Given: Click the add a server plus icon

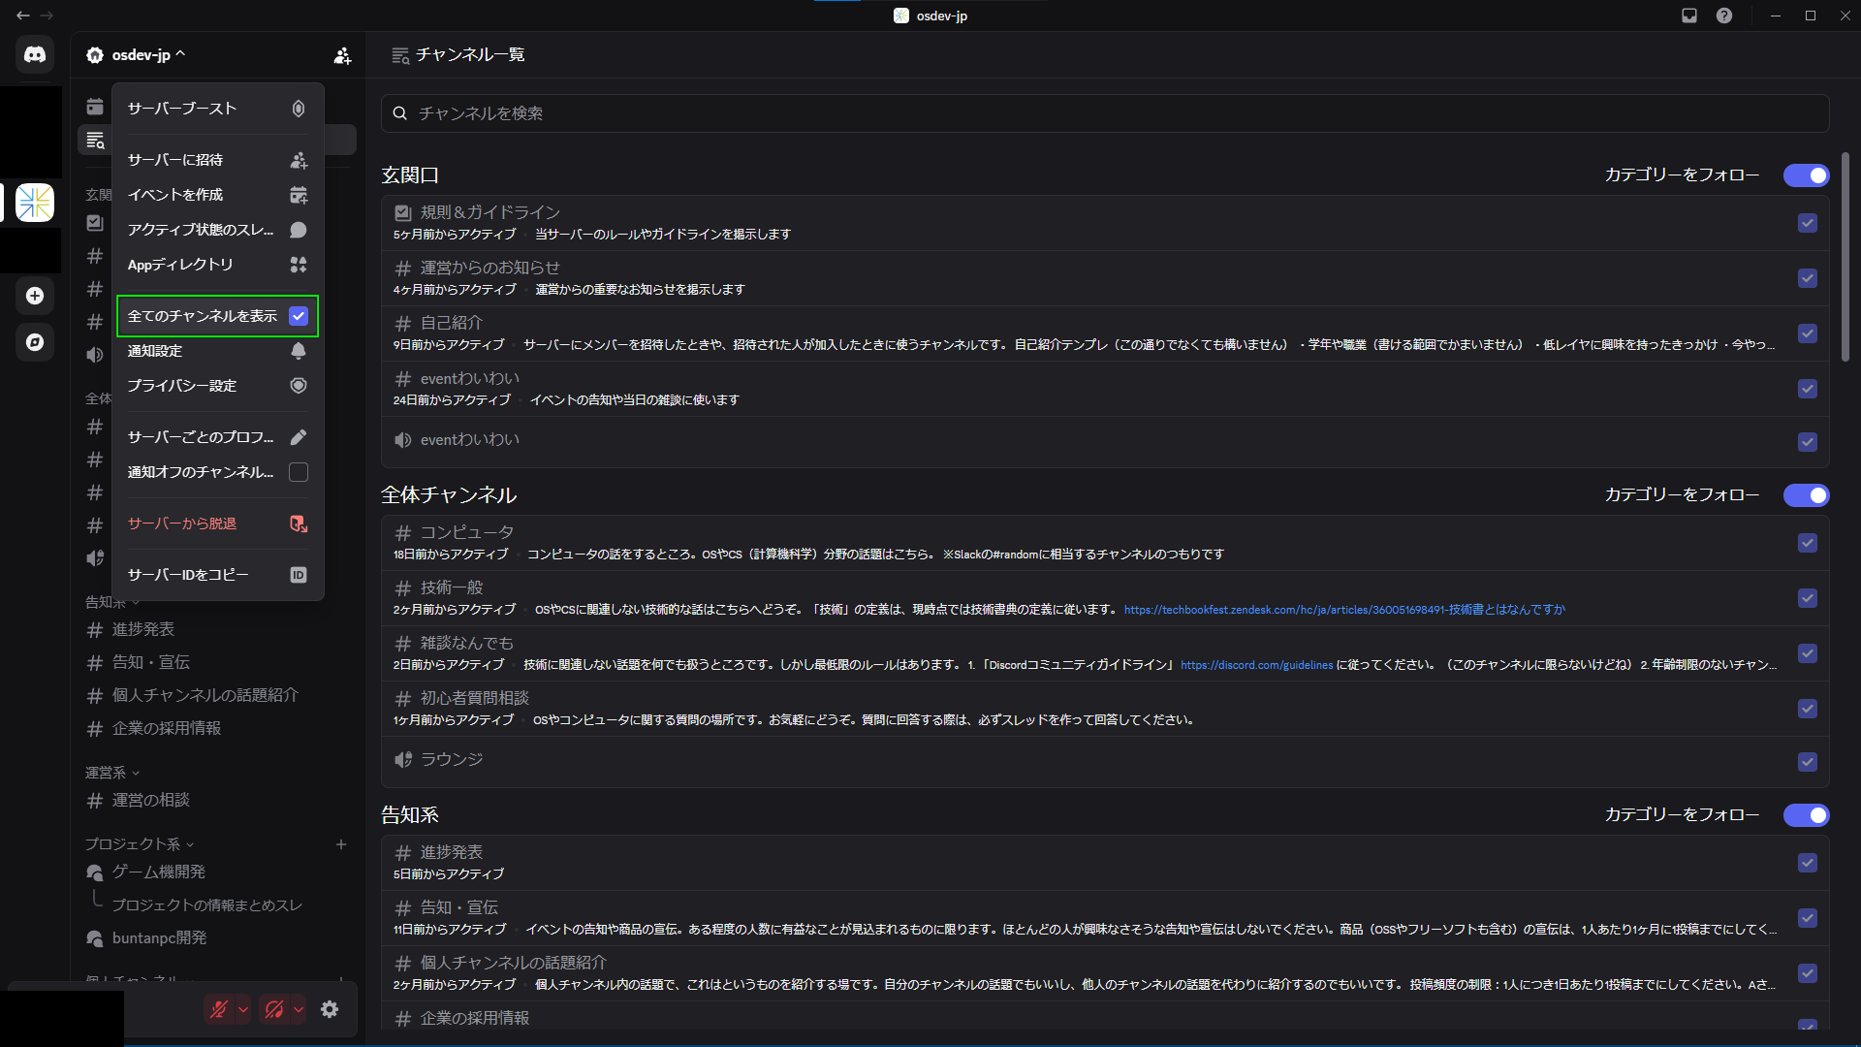Looking at the screenshot, I should [x=35, y=296].
